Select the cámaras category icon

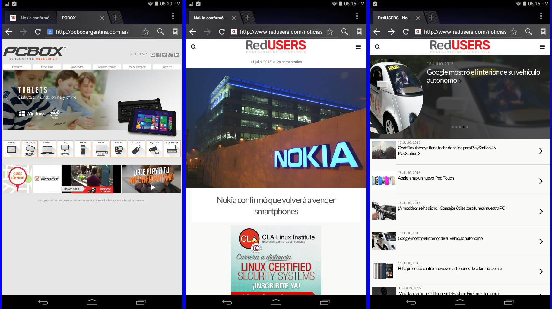pos(119,149)
